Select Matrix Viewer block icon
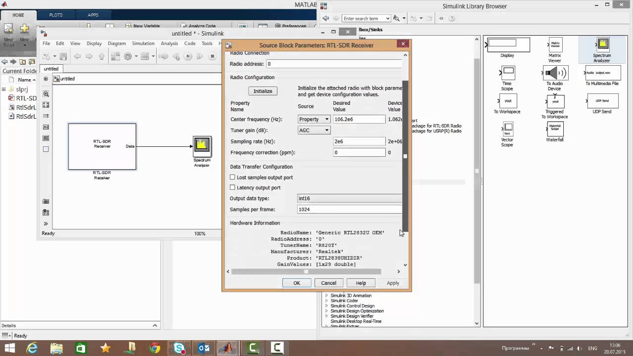Image resolution: width=633 pixels, height=356 pixels. click(x=554, y=45)
